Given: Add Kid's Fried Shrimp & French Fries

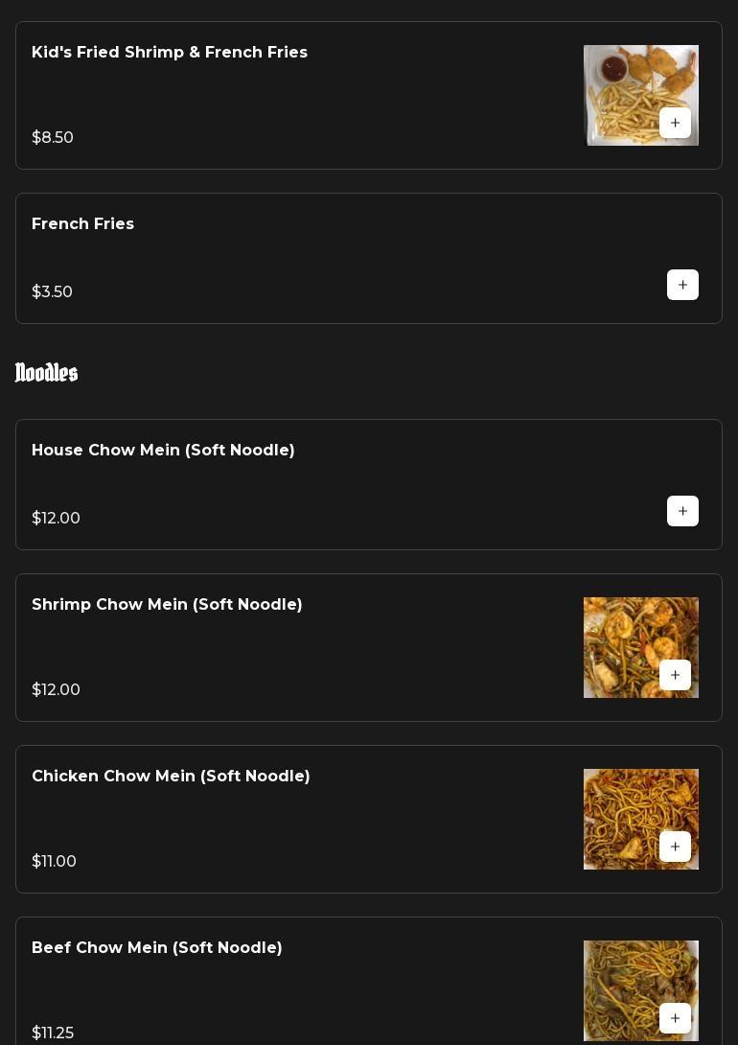Looking at the screenshot, I should (675, 123).
